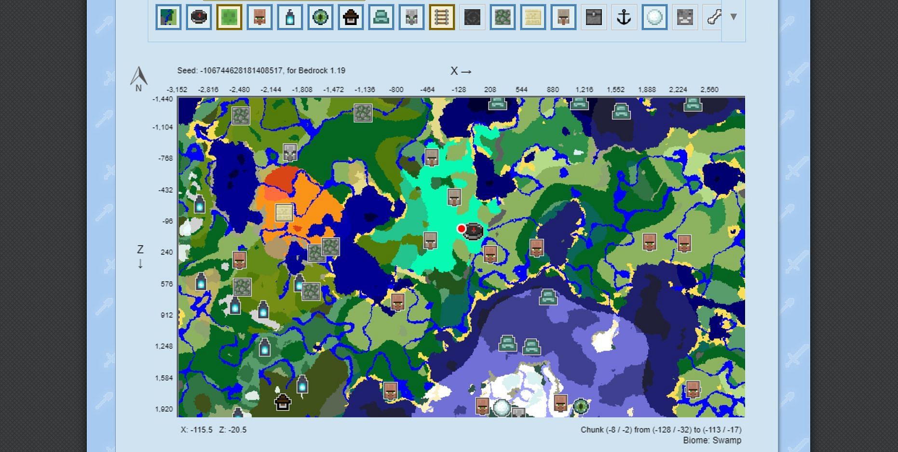Viewport: 898px width, 452px height.
Task: Click the Shipwreck anchor icon in the toolbar
Action: [x=624, y=17]
